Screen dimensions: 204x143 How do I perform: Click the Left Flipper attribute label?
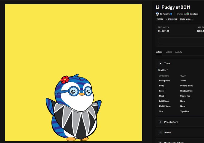[x=164, y=101]
